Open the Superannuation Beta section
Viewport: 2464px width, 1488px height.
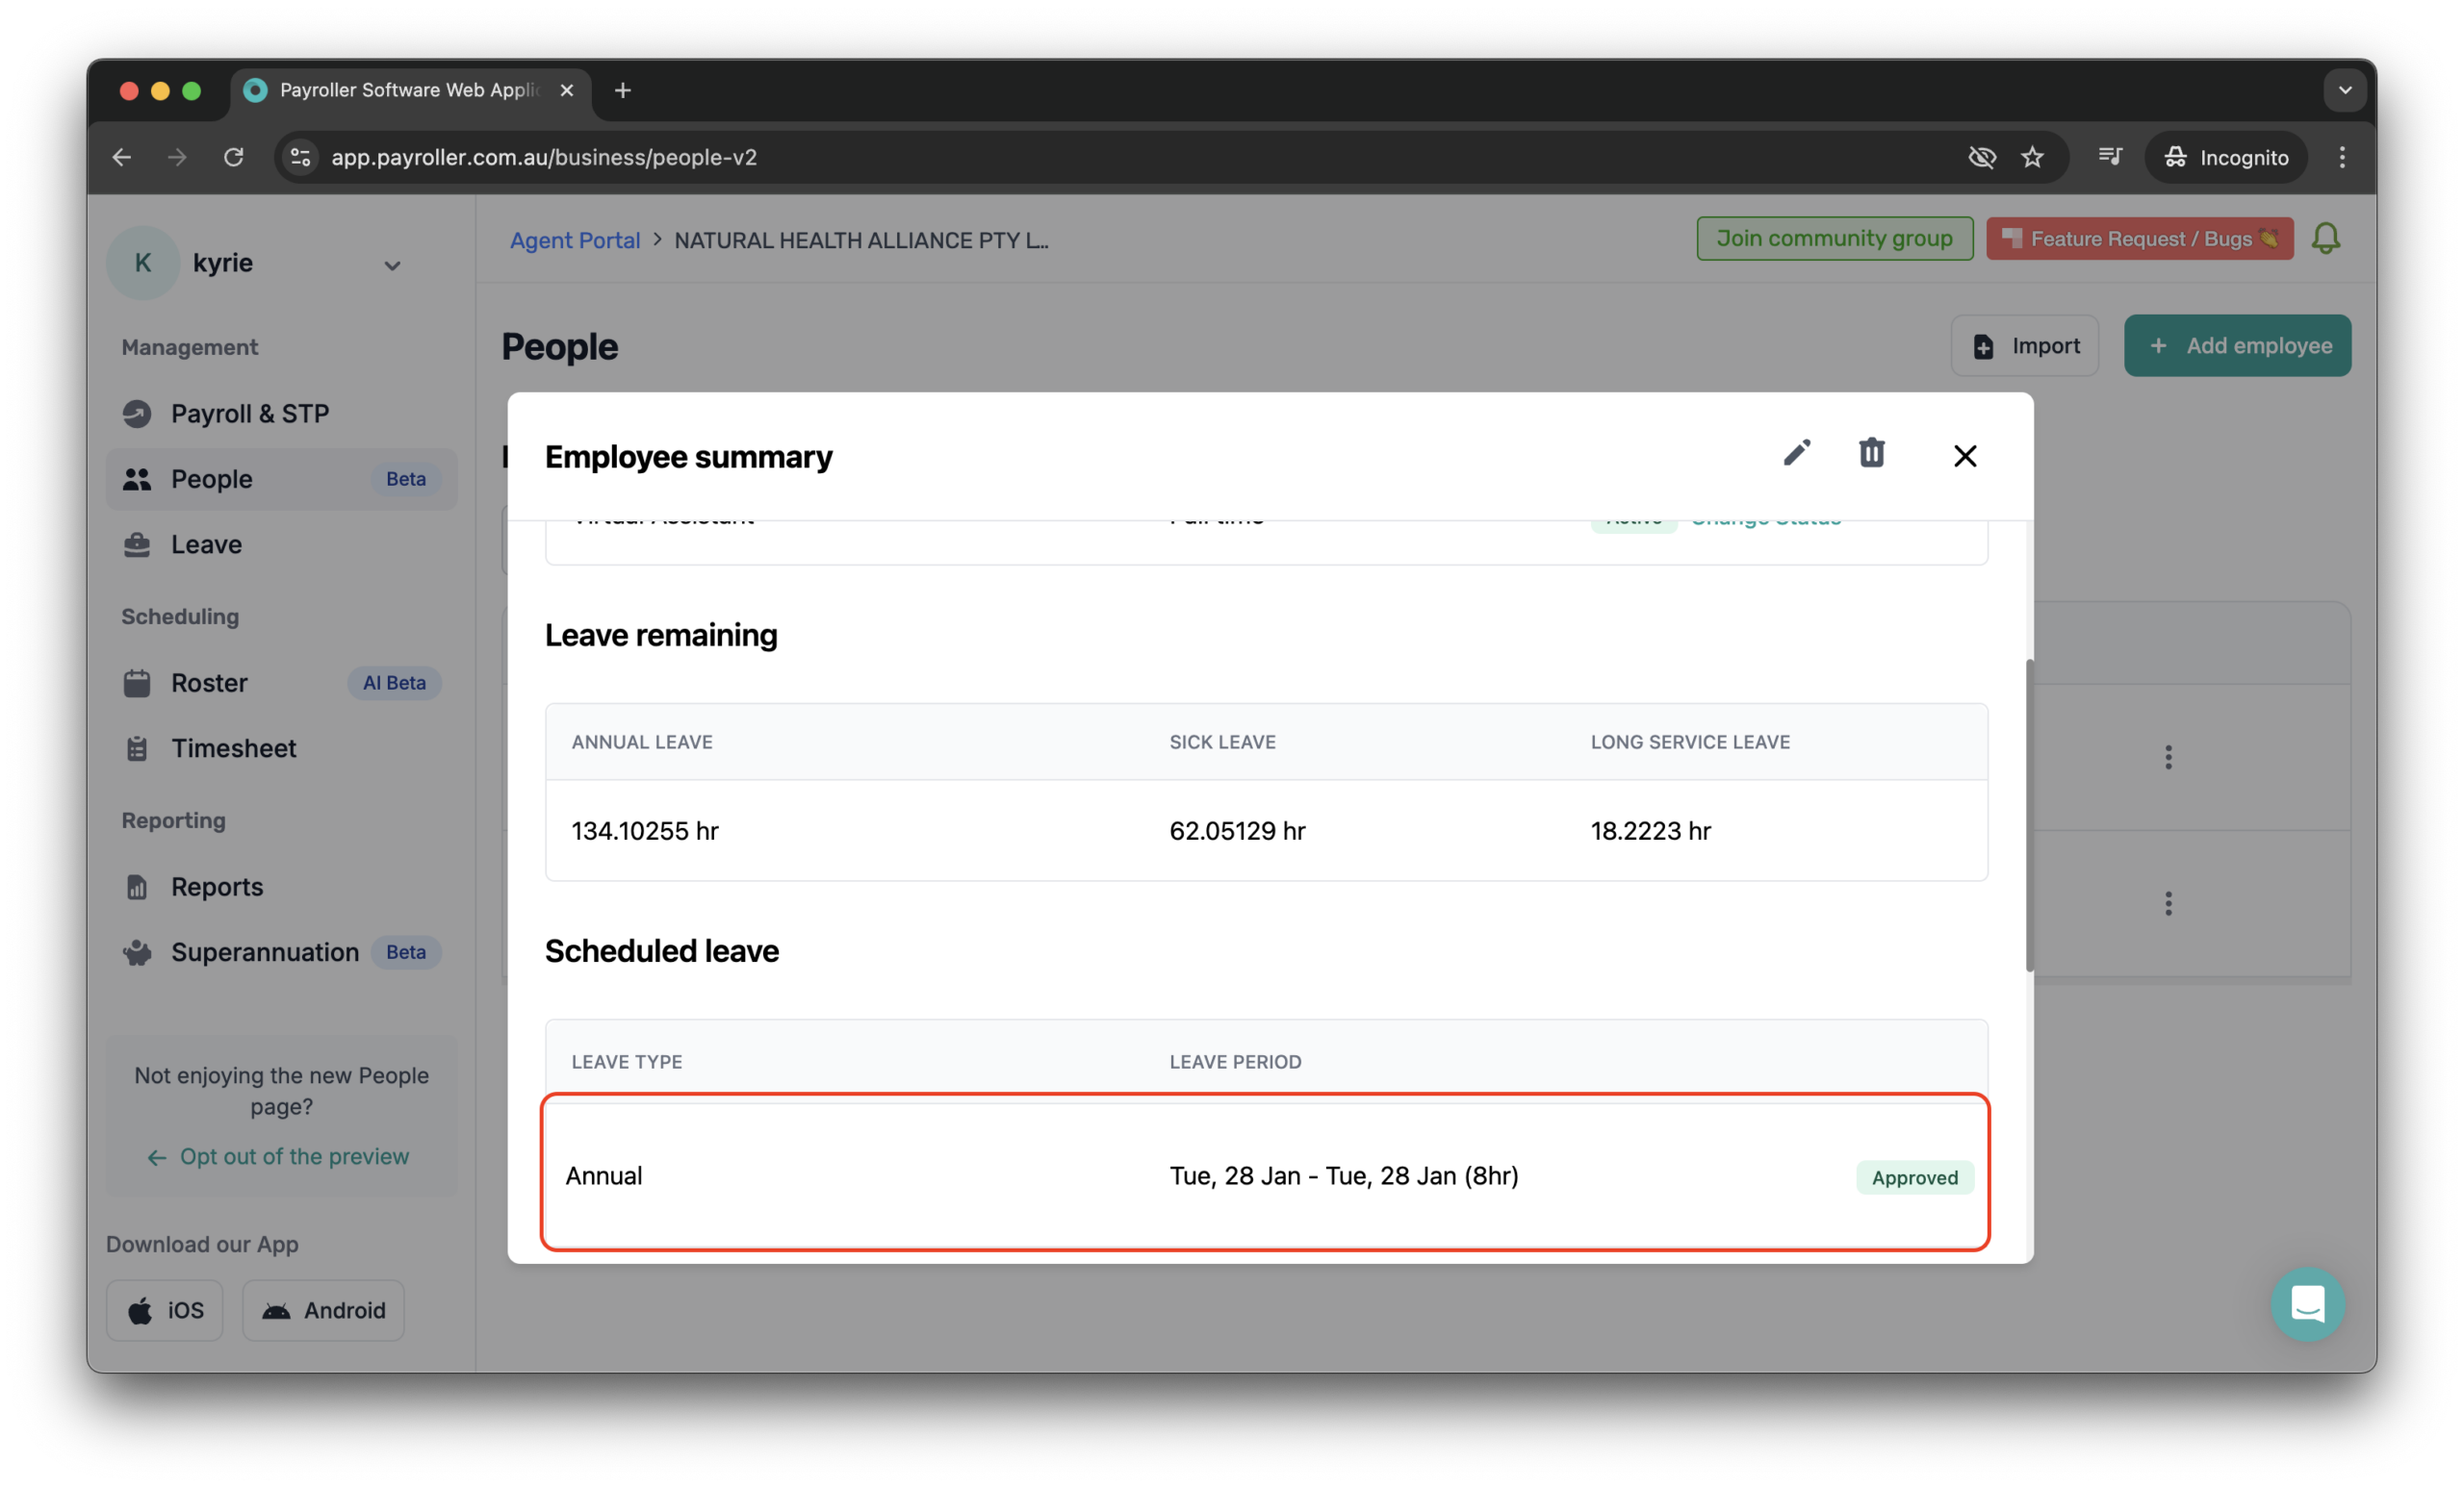(x=264, y=951)
